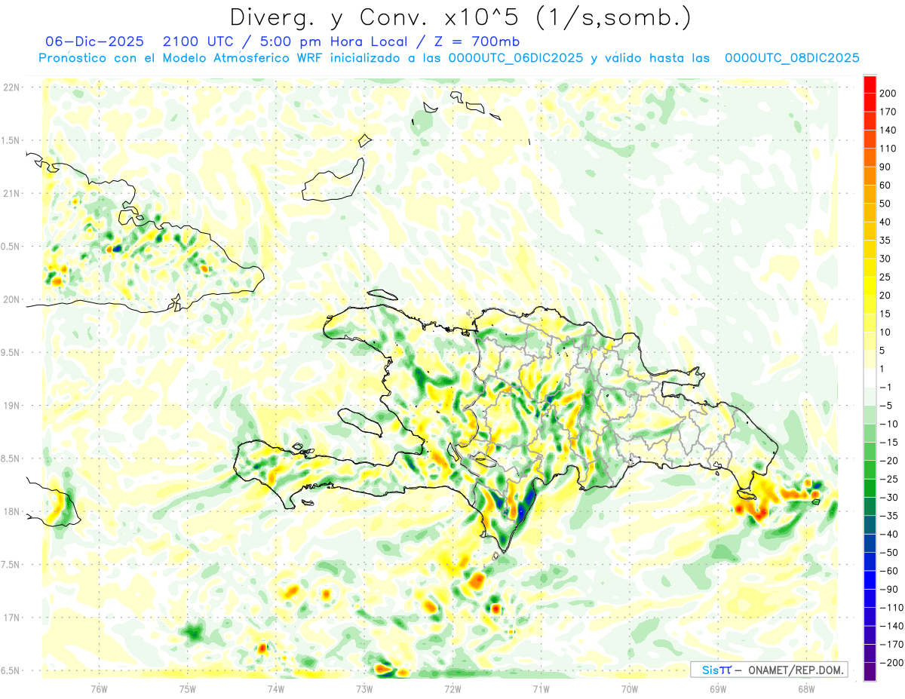Click the '60' color scale value
The height and width of the screenshot is (699, 905).
point(885,185)
